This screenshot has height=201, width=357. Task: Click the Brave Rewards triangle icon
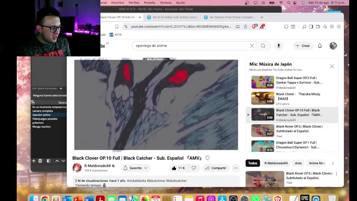tap(262, 27)
